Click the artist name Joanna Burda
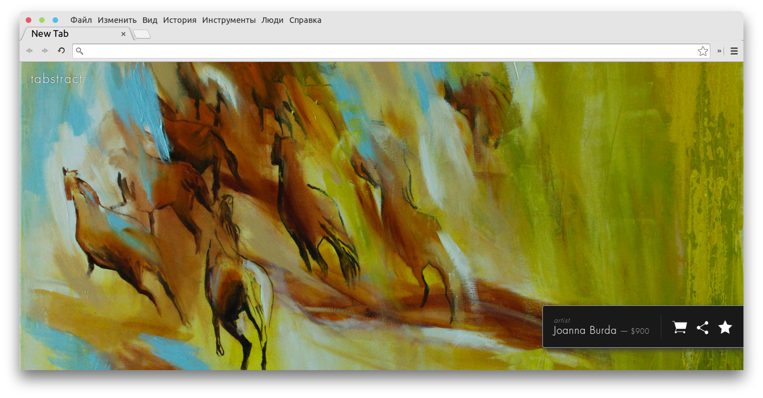The image size is (763, 398). tap(584, 330)
